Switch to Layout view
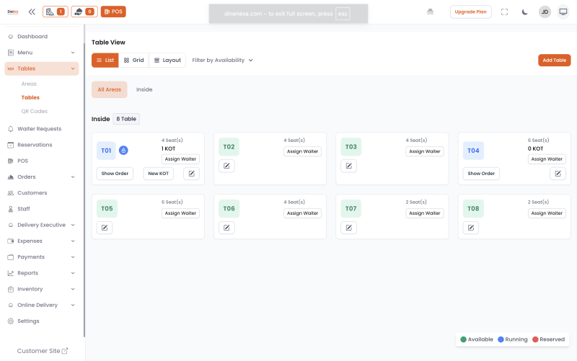The image size is (577, 361). click(x=167, y=61)
